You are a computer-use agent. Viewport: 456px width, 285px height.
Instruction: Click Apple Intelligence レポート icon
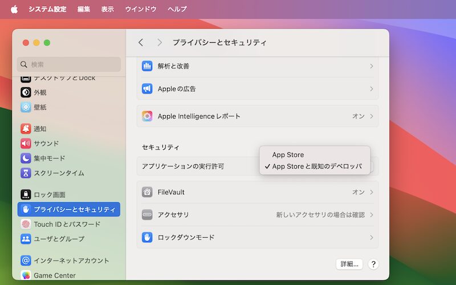pyautogui.click(x=147, y=116)
